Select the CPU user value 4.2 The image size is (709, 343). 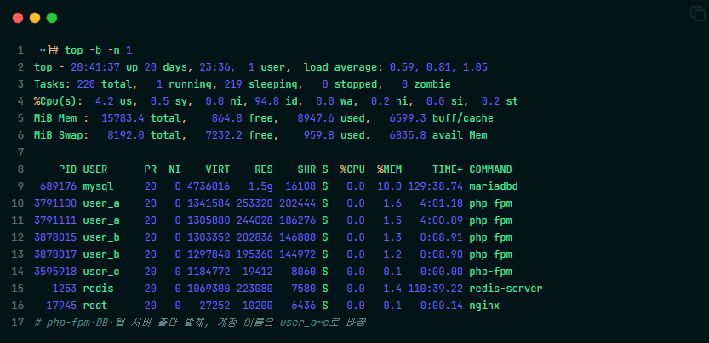point(105,101)
